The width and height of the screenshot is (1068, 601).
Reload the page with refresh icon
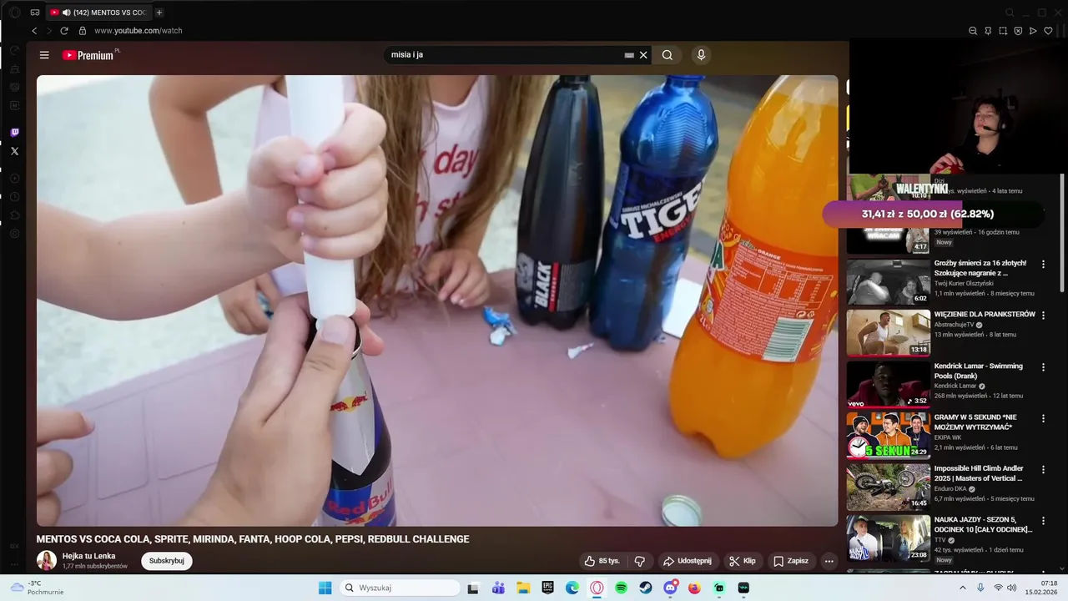point(64,31)
